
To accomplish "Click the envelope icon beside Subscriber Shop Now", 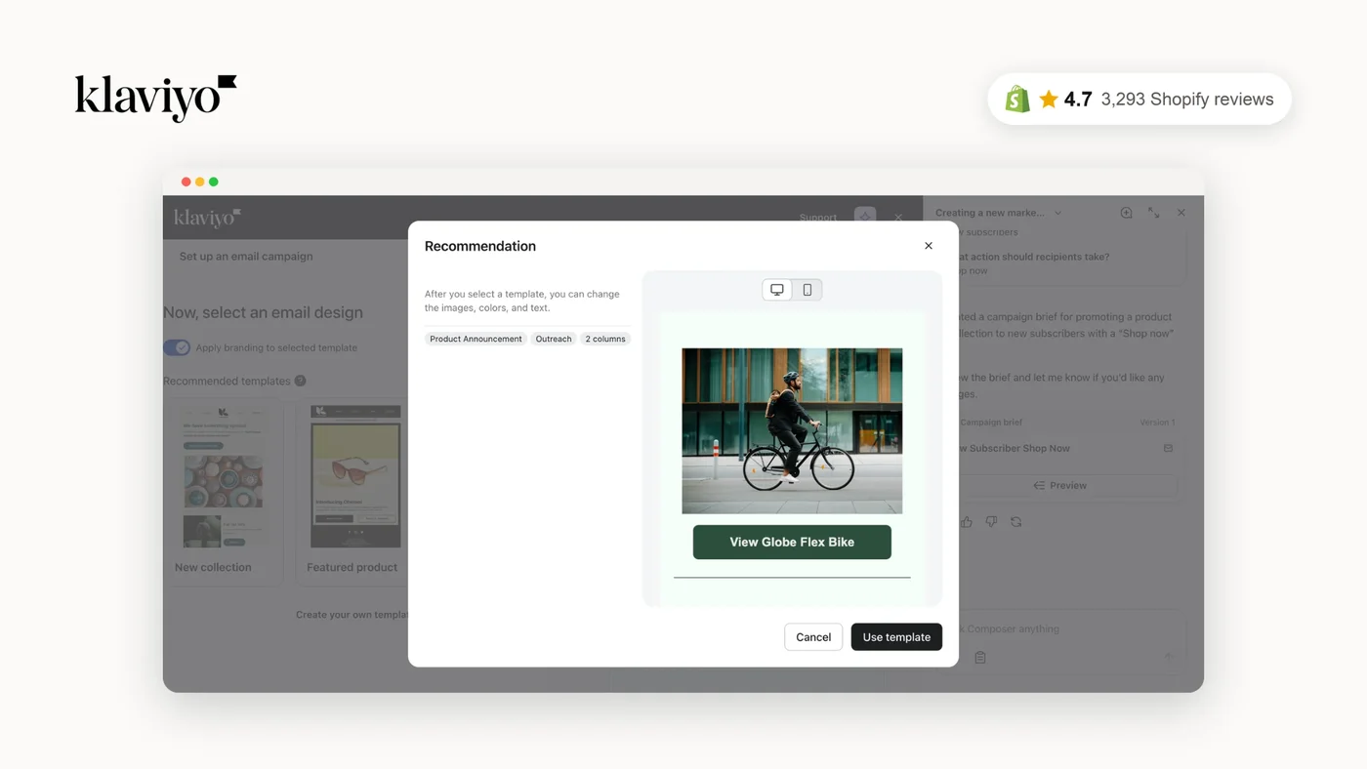I will point(1168,448).
